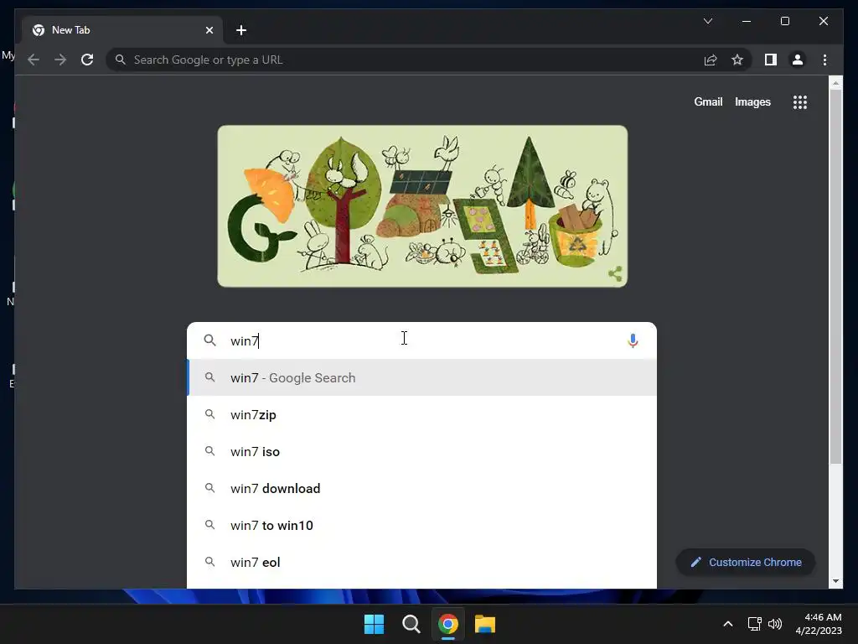Bookmark this tab with the star icon

click(737, 60)
